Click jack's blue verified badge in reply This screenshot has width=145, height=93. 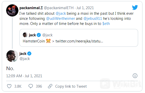(29, 54)
